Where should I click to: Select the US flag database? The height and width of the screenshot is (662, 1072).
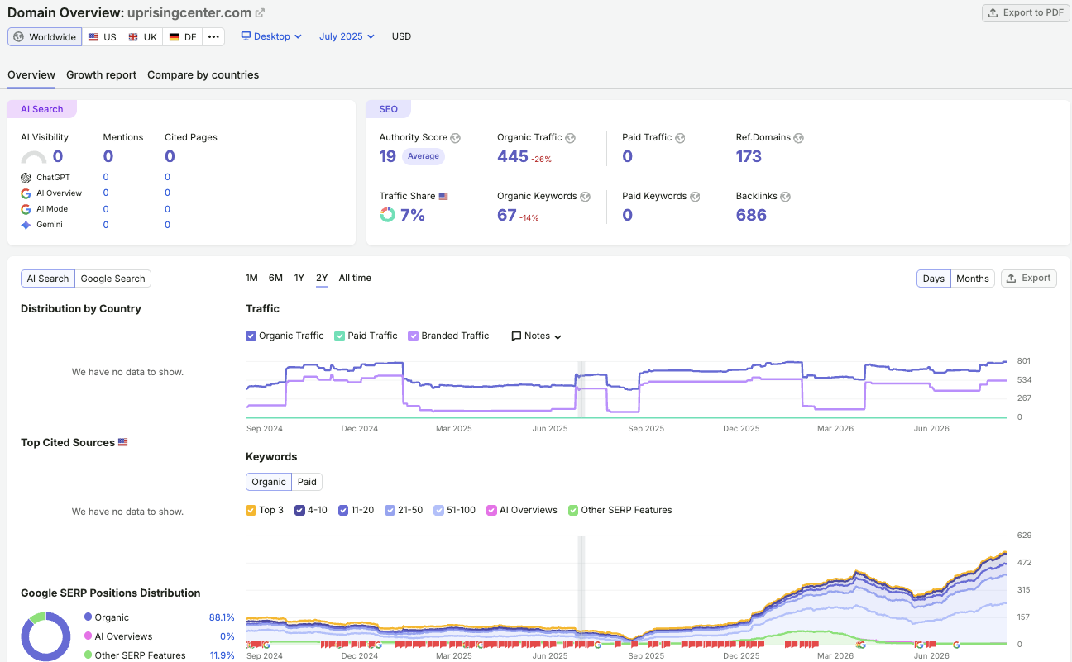[x=102, y=37]
